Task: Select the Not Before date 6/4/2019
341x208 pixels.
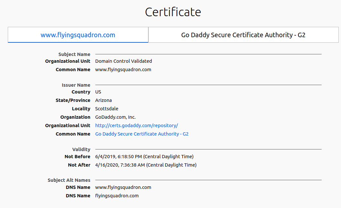Action: click(144, 157)
